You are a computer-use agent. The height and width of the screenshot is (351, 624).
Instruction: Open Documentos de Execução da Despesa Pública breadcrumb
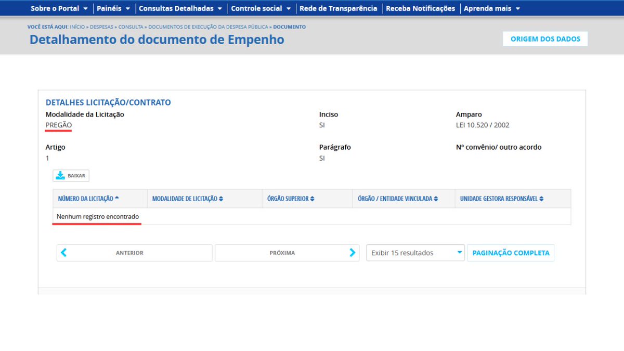pyautogui.click(x=209, y=27)
